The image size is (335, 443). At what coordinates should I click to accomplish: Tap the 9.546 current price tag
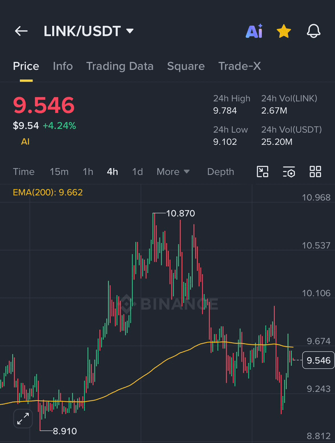[318, 360]
